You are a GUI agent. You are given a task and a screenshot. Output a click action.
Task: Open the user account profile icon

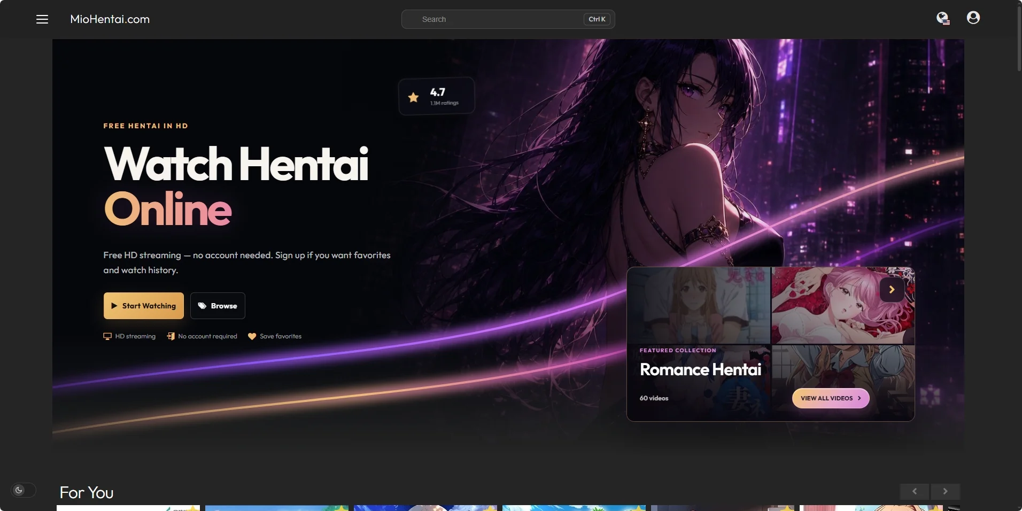[x=973, y=18]
